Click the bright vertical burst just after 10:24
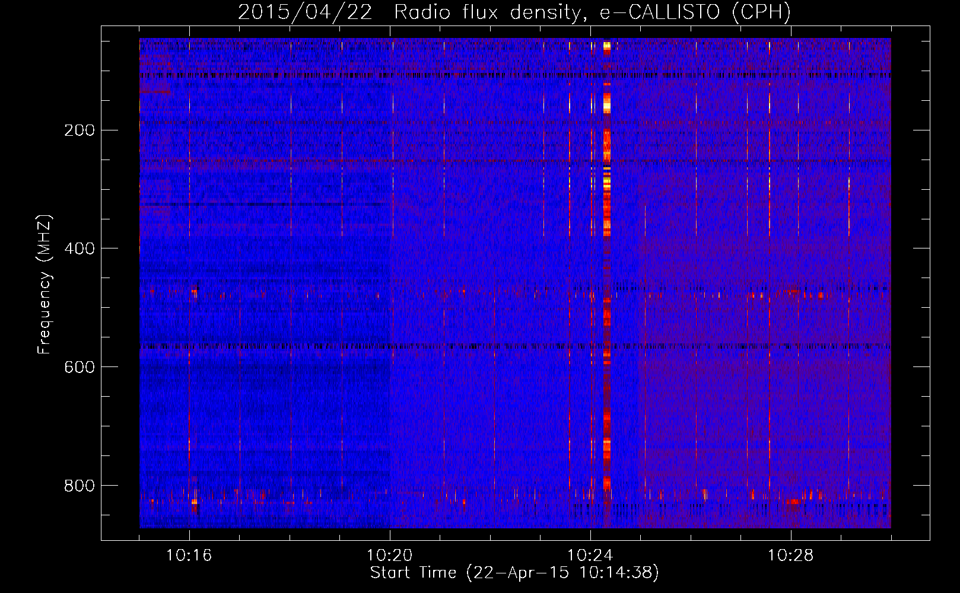960x593 pixels. click(x=607, y=283)
